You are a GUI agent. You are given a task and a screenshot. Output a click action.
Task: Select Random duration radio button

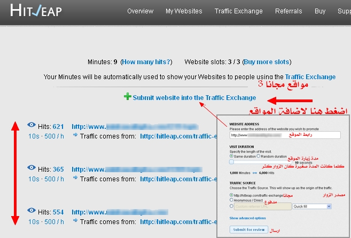tap(259, 156)
